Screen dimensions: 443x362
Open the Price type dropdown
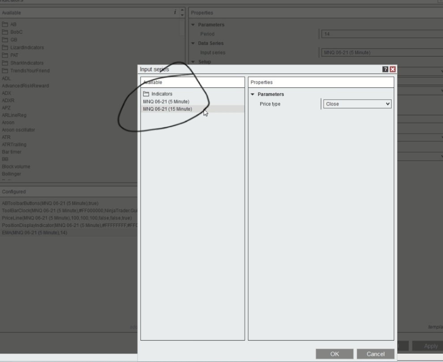pos(357,104)
